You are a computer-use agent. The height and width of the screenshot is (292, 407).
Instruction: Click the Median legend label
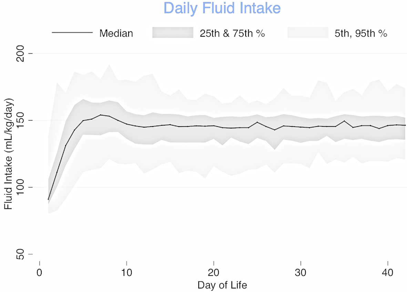tap(116, 33)
